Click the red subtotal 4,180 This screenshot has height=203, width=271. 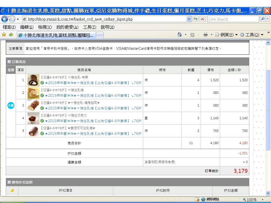(x=243, y=143)
